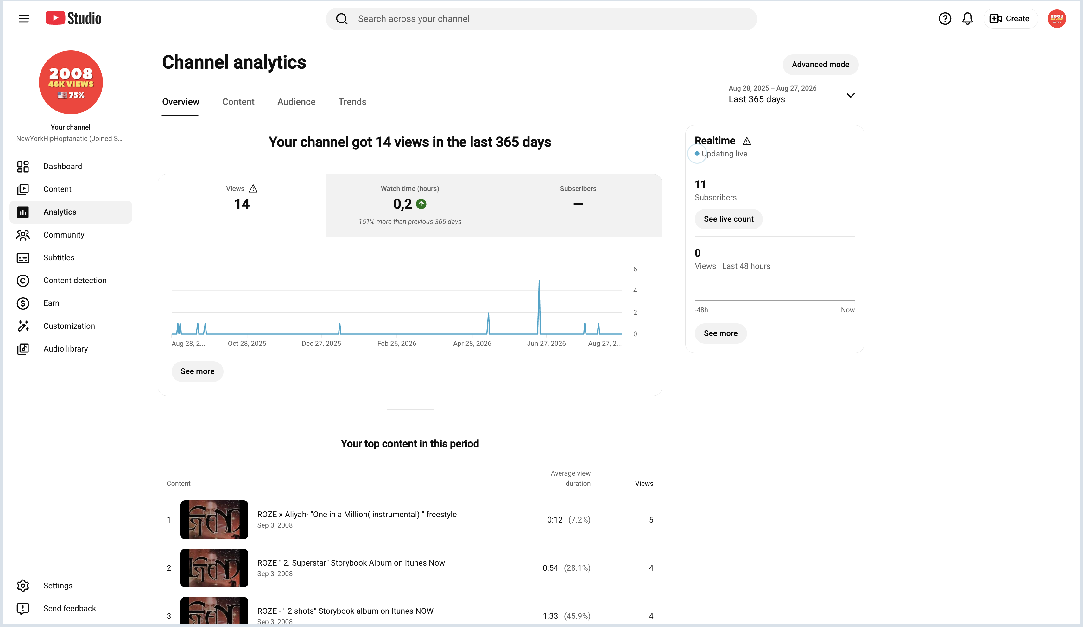Viewport: 1083px width, 627px height.
Task: Click the Content detection copyright icon
Action: pos(23,280)
